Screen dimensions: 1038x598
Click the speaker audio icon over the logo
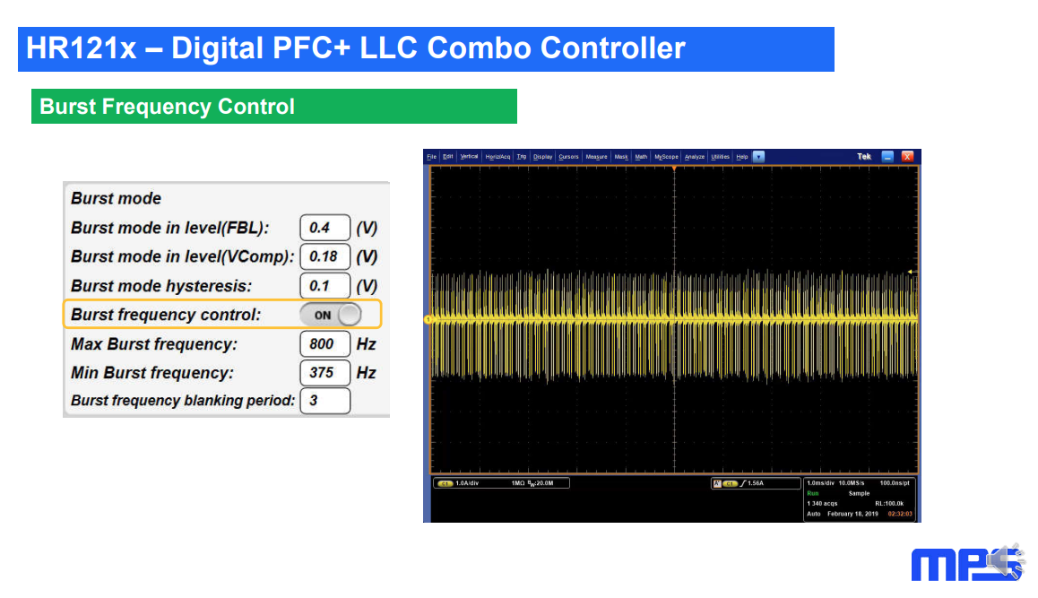[1007, 561]
